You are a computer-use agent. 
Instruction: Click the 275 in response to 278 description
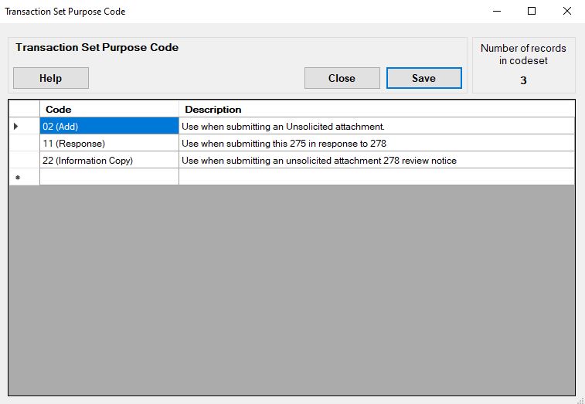point(376,143)
